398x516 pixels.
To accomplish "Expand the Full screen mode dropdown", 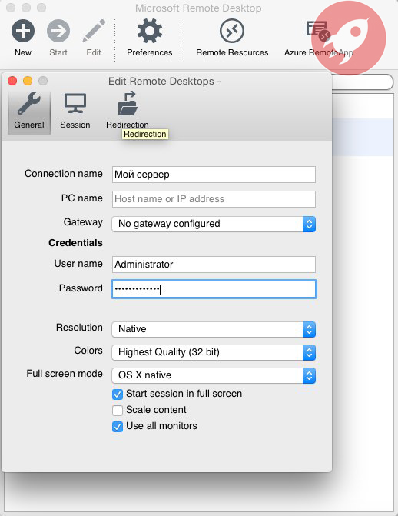I will tap(214, 375).
